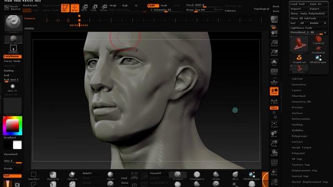This screenshot has height=187, width=333.
Task: Choose the PolyMesh3D star tool
Action: [x=318, y=50]
